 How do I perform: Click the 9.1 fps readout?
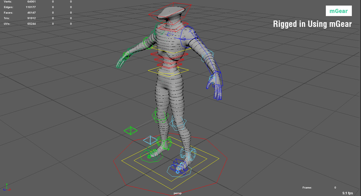pyautogui.click(x=348, y=193)
